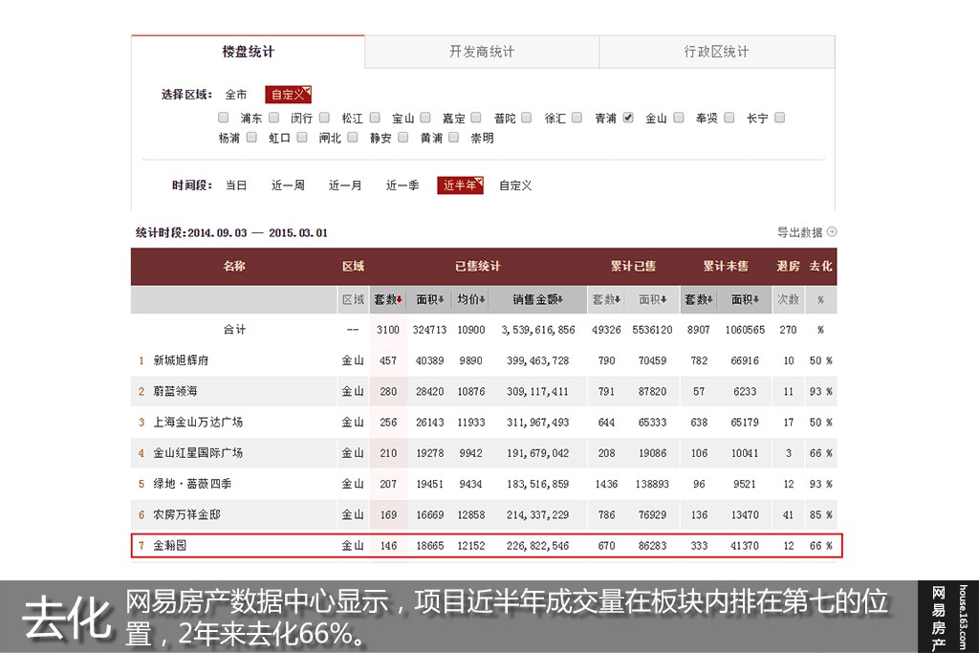Uncheck the selected 青浦 checkbox
The height and width of the screenshot is (653, 979).
tap(627, 118)
